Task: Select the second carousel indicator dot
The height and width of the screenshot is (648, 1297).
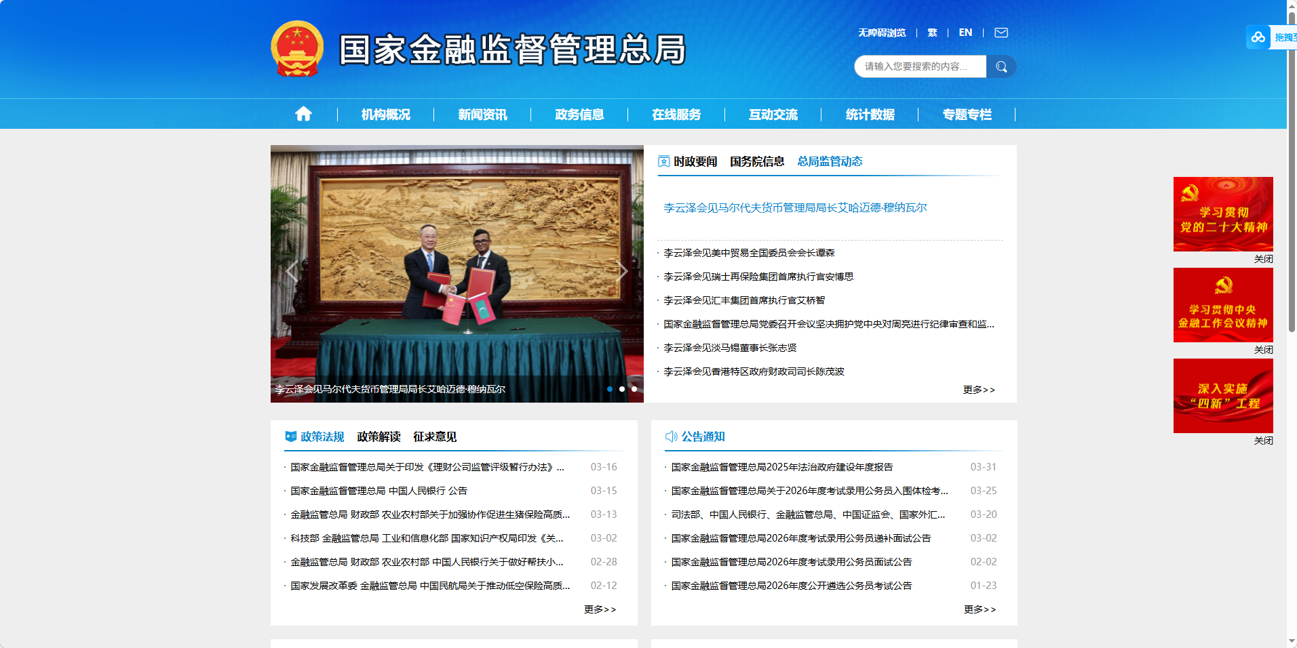Action: (622, 389)
